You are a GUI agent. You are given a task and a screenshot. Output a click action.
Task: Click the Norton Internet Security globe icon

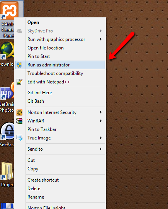tap(19, 112)
